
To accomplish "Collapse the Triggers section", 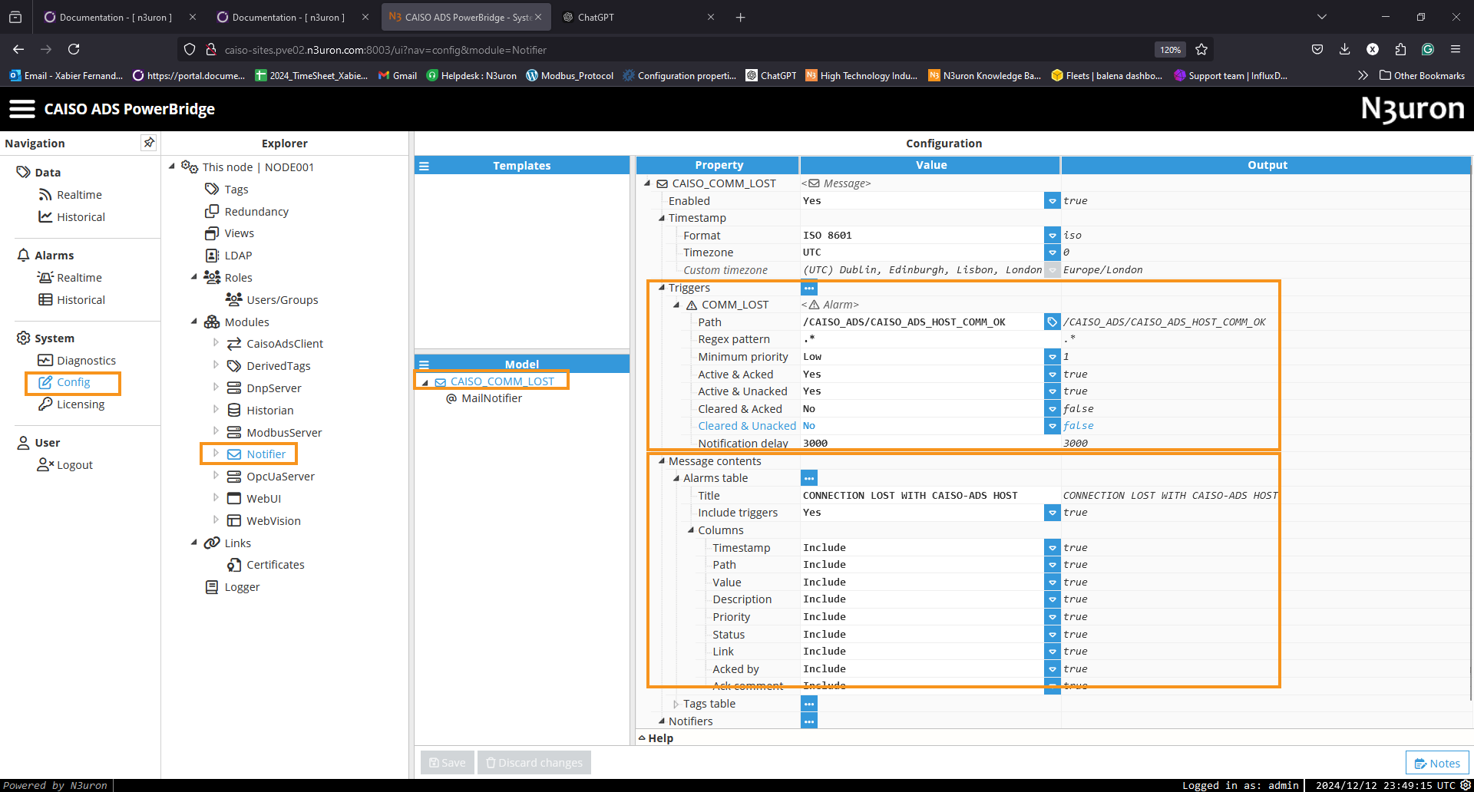I will [x=661, y=288].
